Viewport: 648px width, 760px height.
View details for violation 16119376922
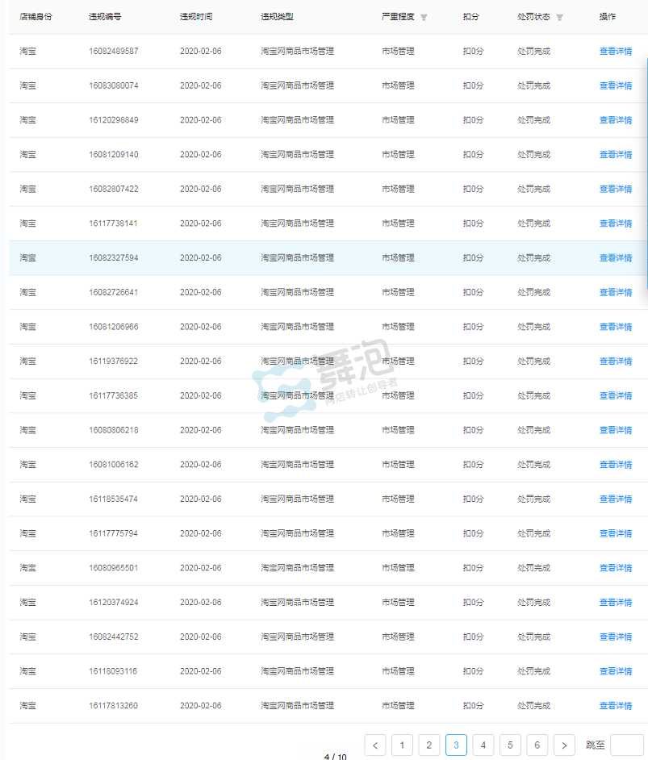click(x=615, y=361)
